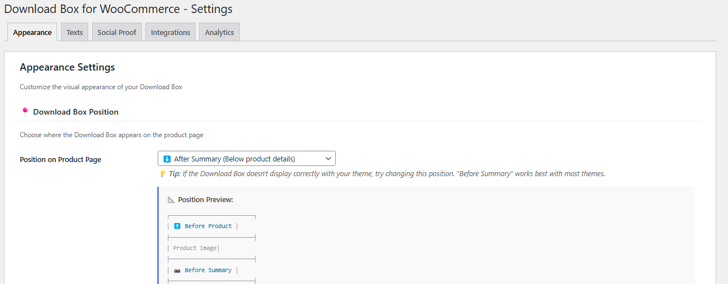728x284 pixels.
Task: Click the pink pushpin icon beside Download Box Position
Action: coord(24,112)
